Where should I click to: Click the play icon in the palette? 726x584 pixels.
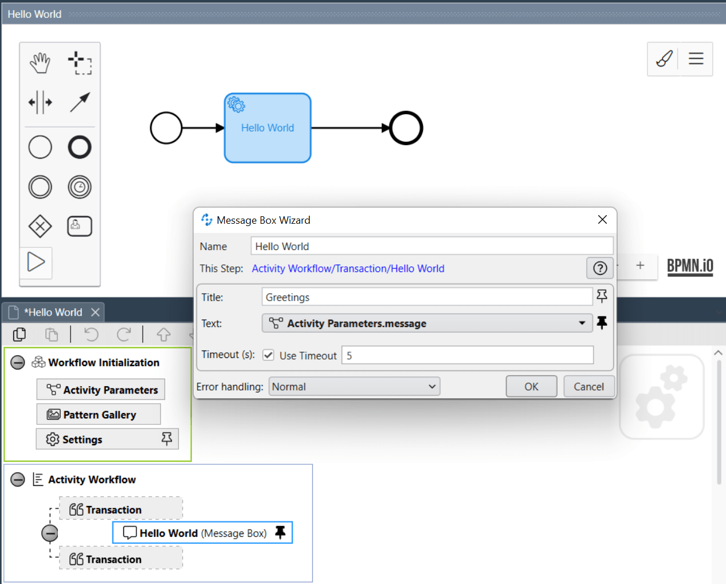point(36,262)
